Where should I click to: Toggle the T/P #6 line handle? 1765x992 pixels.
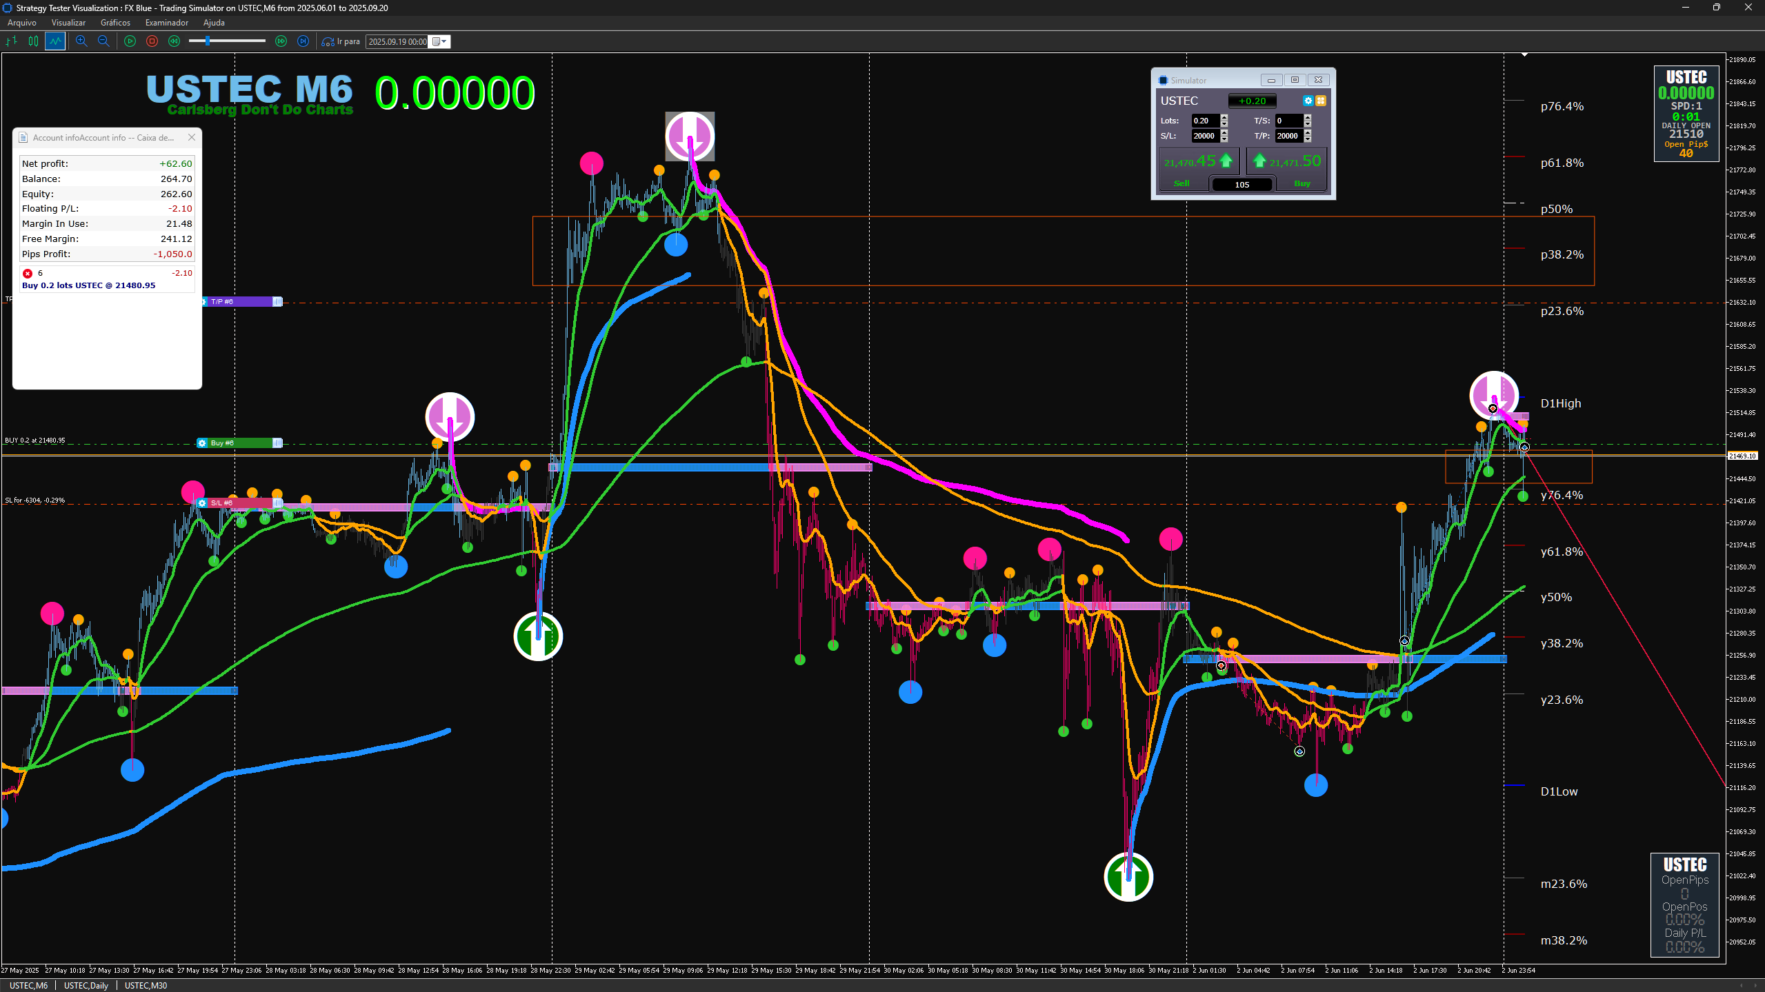click(277, 301)
